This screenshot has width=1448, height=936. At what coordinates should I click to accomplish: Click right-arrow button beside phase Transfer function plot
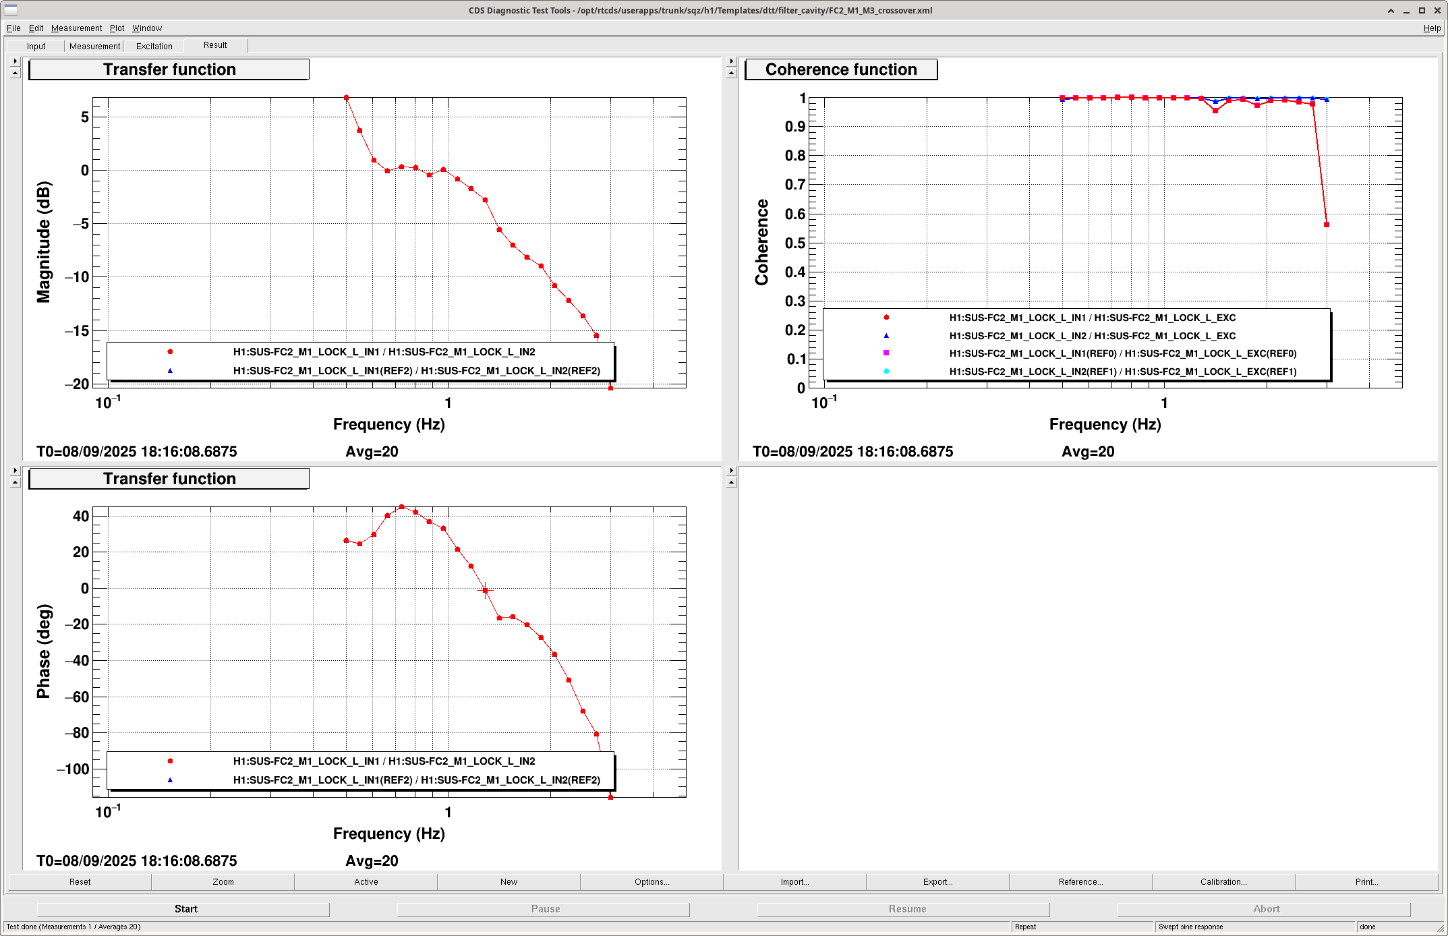coord(15,471)
